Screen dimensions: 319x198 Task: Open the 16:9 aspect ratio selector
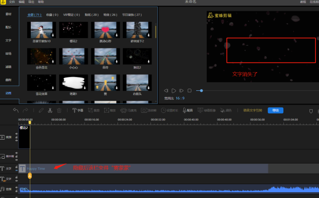coord(180,98)
